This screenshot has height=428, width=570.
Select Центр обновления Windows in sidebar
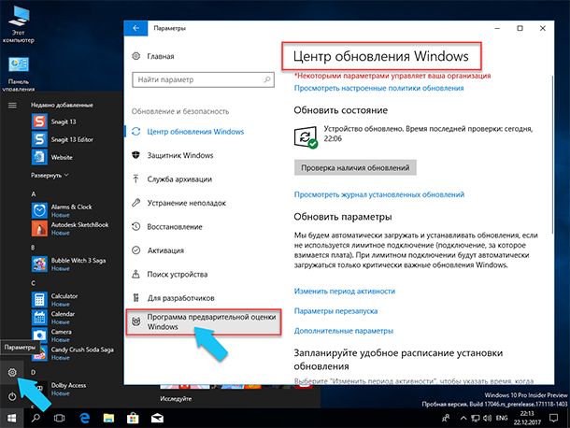click(x=195, y=132)
